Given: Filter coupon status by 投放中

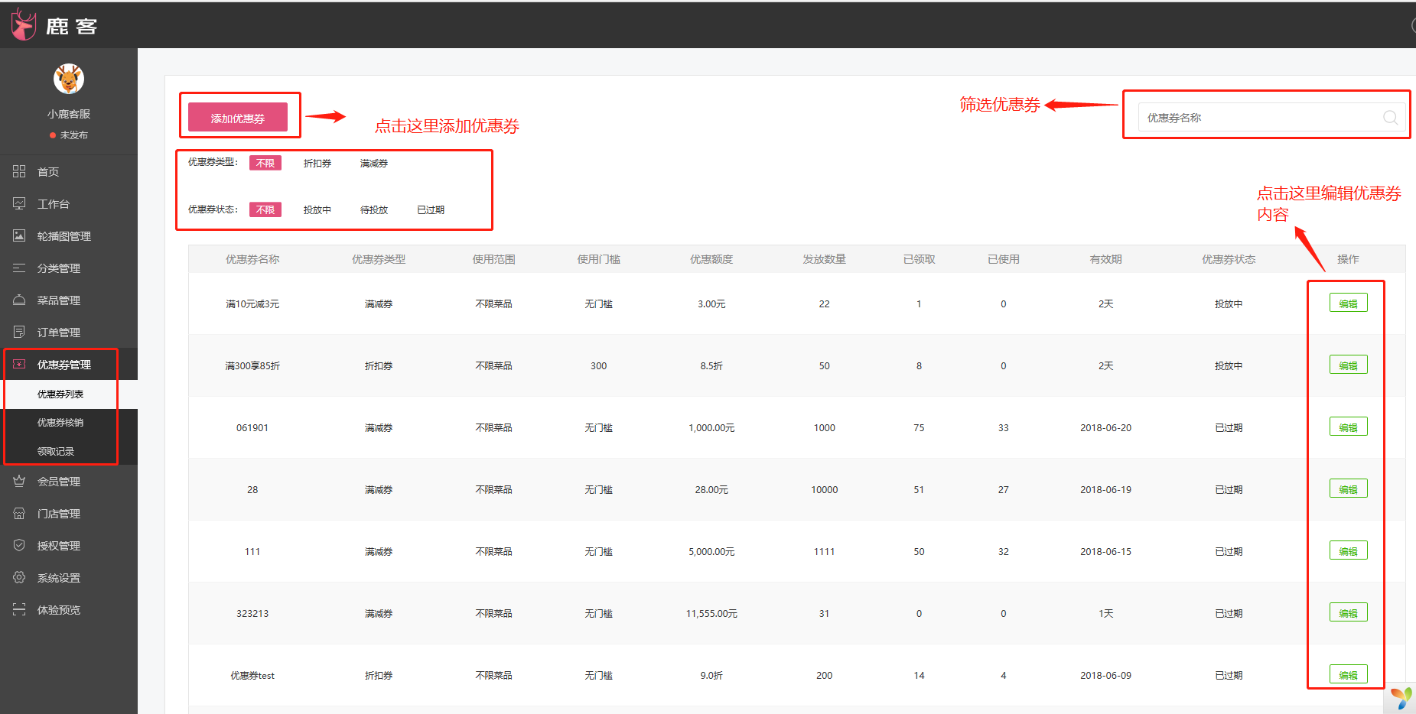Looking at the screenshot, I should coord(317,209).
